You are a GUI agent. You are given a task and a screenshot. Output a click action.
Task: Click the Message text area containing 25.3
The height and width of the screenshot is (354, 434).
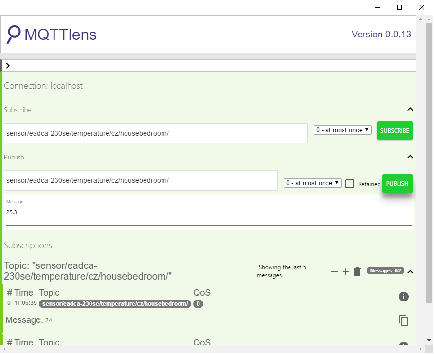(x=209, y=213)
